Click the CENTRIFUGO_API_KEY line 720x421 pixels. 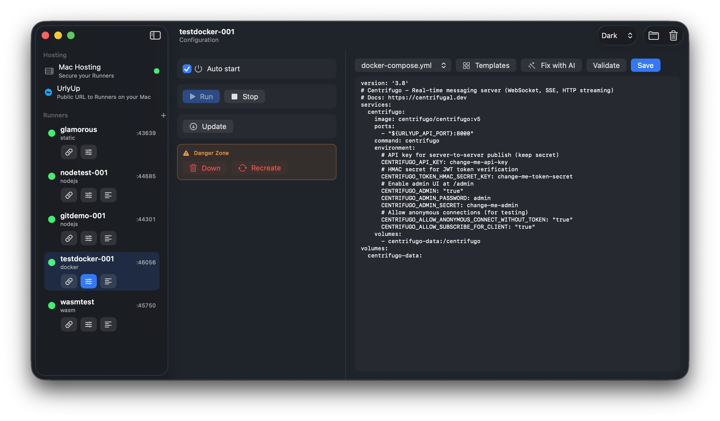[x=444, y=162]
